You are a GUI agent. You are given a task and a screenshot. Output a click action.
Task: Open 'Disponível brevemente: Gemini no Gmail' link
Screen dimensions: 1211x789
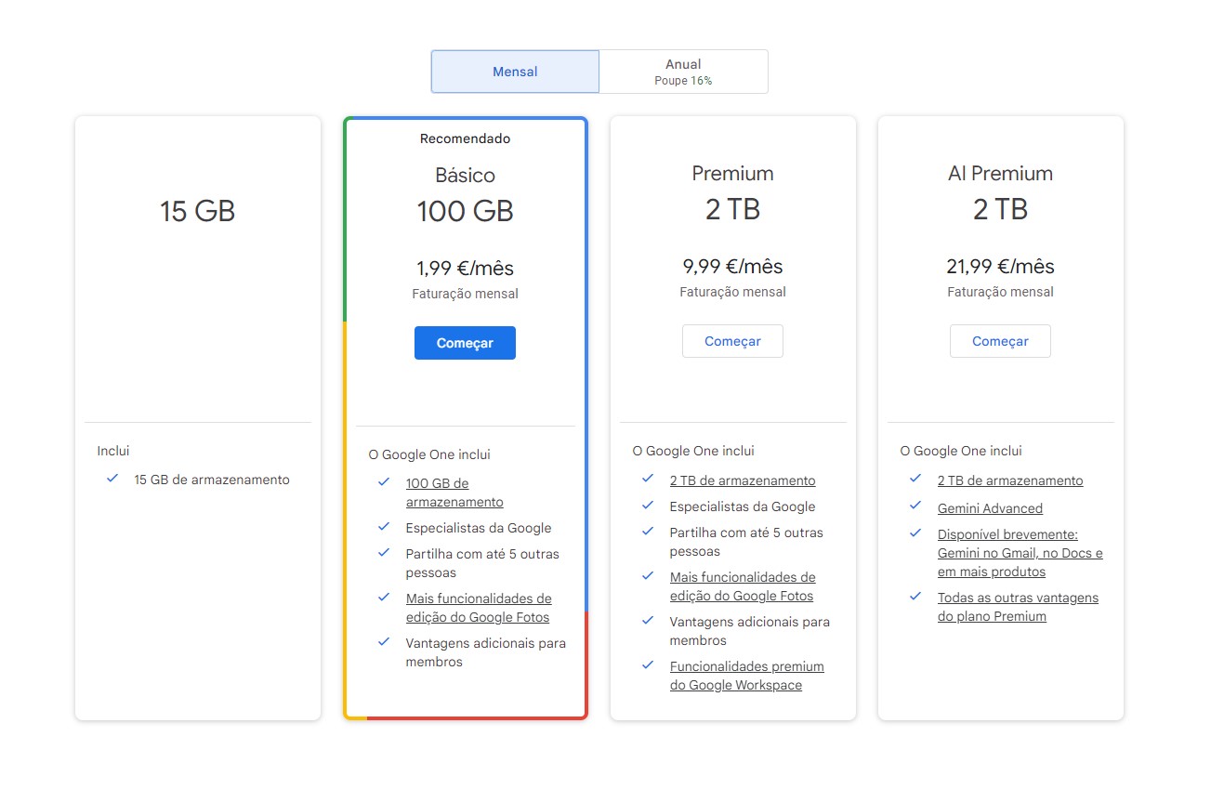(x=1020, y=553)
